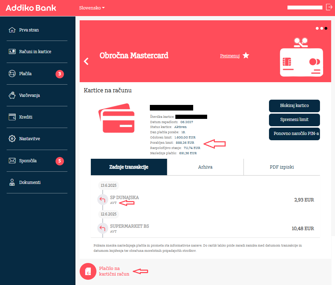
Task: Click the Plačila badge showing 3
Action: pyautogui.click(x=60, y=74)
